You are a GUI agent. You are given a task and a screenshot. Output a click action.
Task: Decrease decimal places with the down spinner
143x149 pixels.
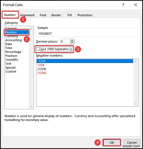[x=72, y=43]
